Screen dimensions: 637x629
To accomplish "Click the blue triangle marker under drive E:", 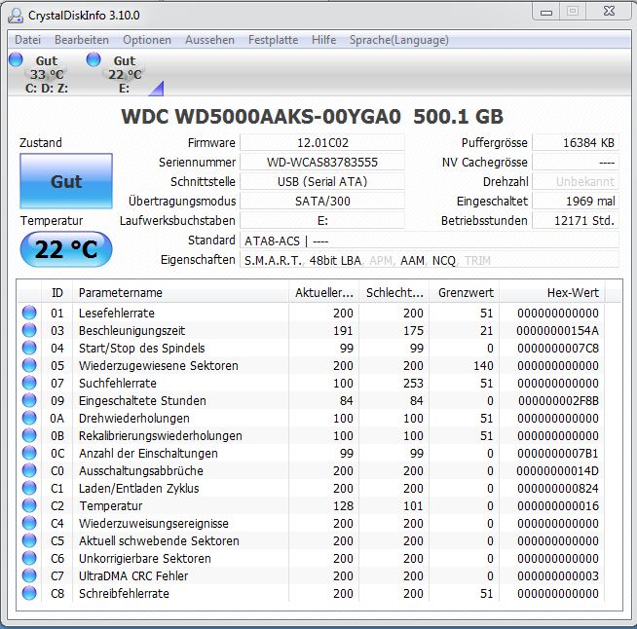I will (157, 90).
